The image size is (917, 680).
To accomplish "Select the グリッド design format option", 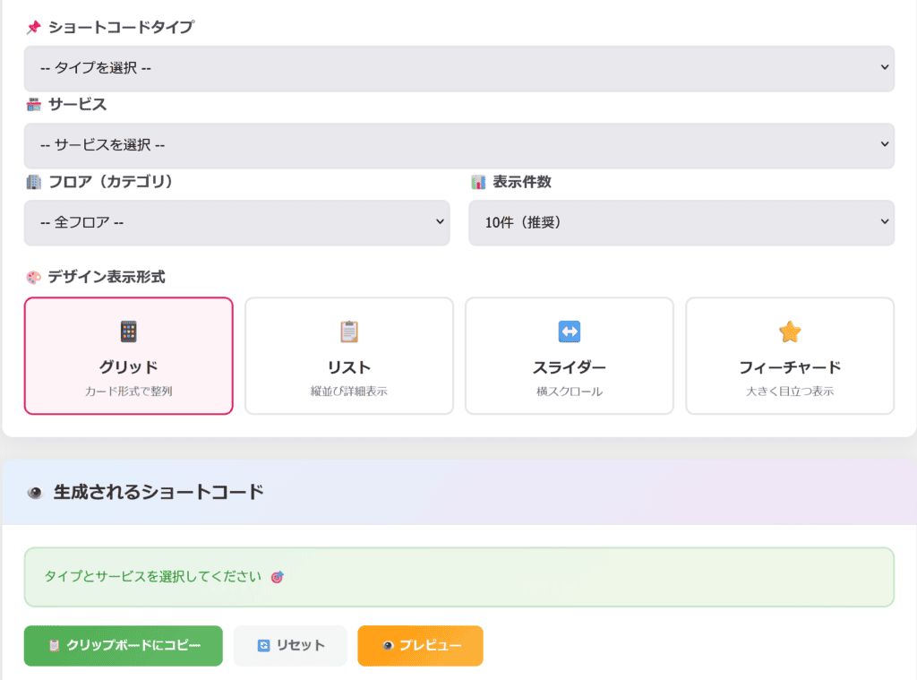I will point(128,357).
